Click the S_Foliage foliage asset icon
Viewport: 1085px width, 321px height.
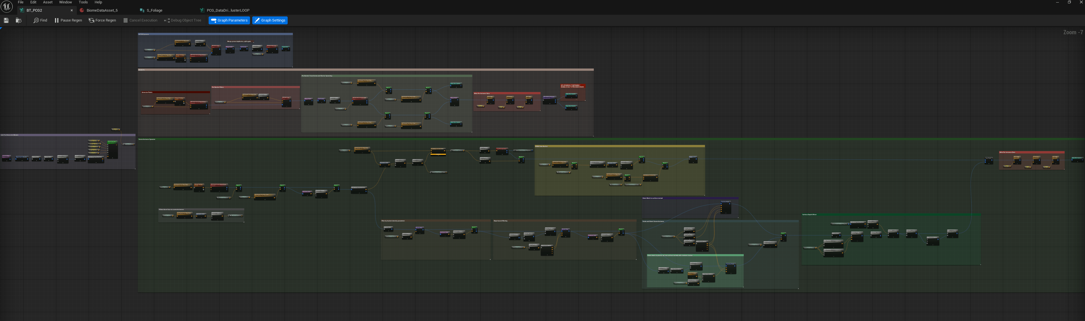142,10
